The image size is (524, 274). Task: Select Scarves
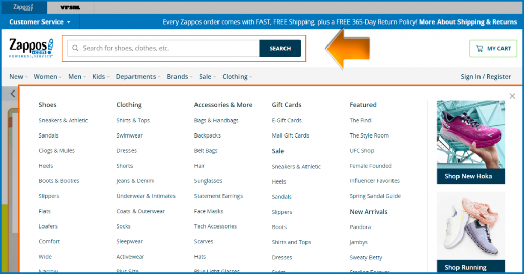point(204,241)
